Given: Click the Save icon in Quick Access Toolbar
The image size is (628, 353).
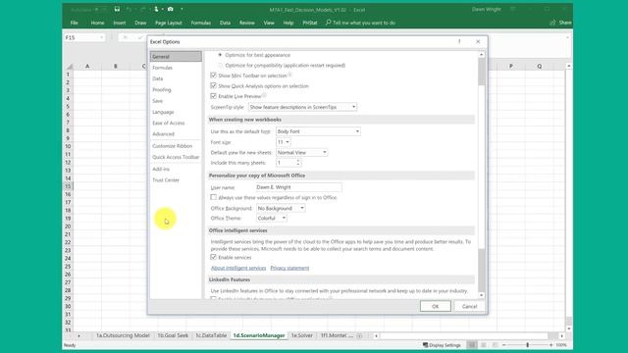Looking at the screenshot, I should click(x=117, y=9).
